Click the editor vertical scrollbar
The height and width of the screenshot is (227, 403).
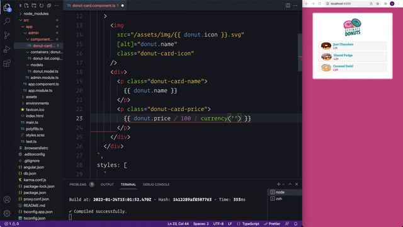(300, 52)
